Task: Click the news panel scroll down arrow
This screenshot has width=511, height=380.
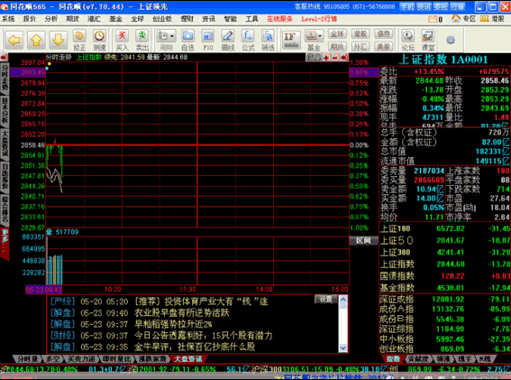Action: pyautogui.click(x=343, y=348)
